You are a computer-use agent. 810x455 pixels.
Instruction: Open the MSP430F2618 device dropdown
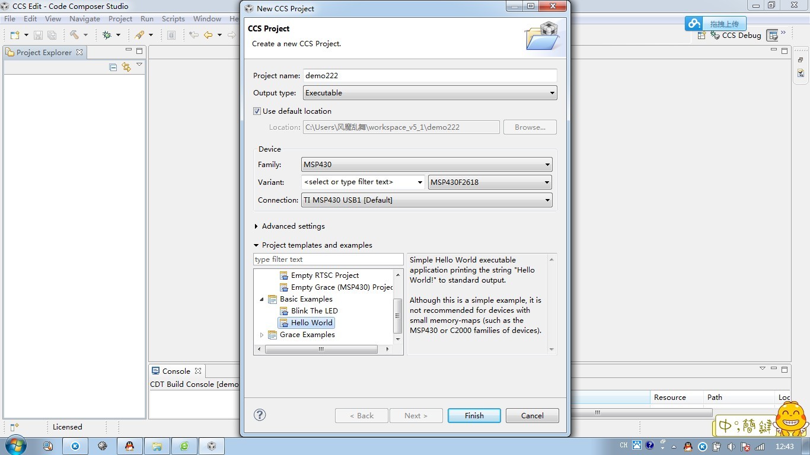point(490,182)
